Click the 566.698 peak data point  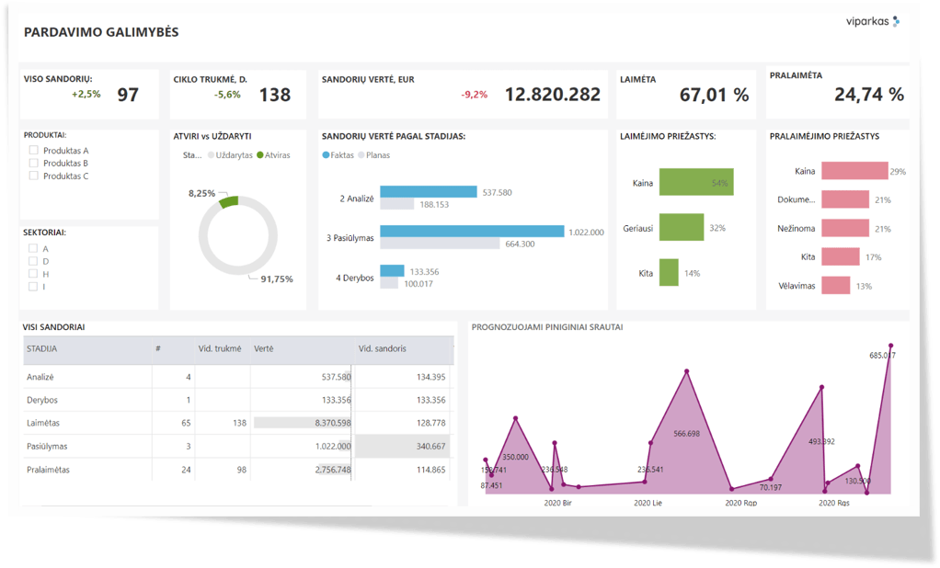coord(686,371)
